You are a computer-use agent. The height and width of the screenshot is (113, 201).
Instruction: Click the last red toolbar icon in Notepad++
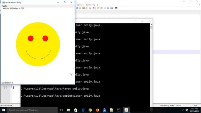click(x=116, y=8)
